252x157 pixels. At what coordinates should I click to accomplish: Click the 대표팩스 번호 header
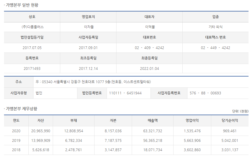[x=216, y=37]
